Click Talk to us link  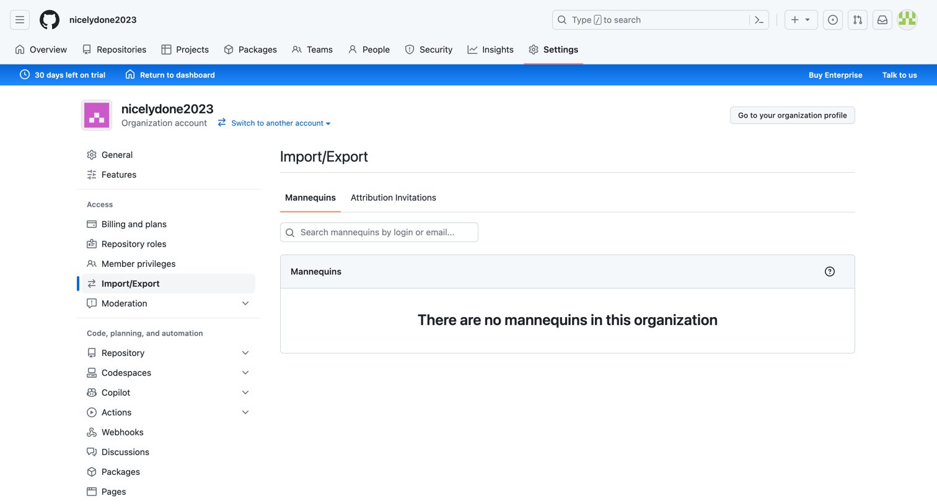(x=899, y=75)
